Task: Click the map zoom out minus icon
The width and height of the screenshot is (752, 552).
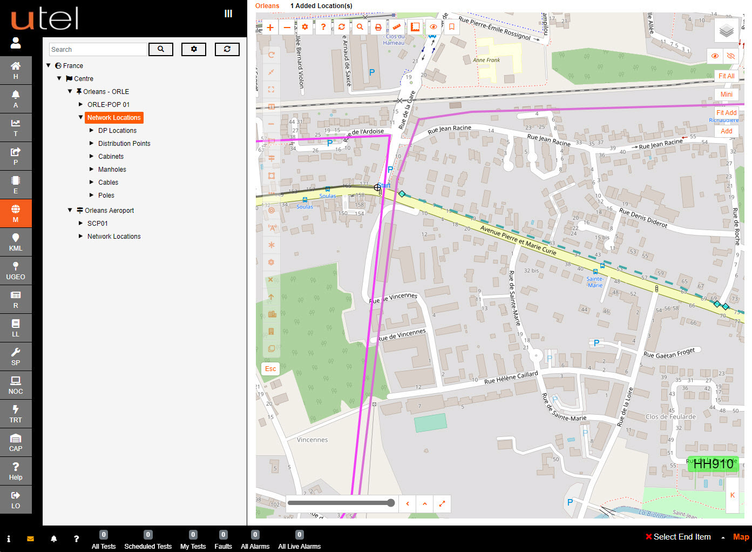Action: pyautogui.click(x=287, y=27)
